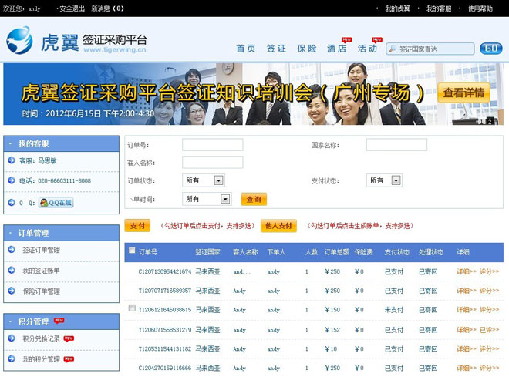509x377 pixels.
Task: Click 未支付 status in order T1206121645038615
Action: click(394, 310)
